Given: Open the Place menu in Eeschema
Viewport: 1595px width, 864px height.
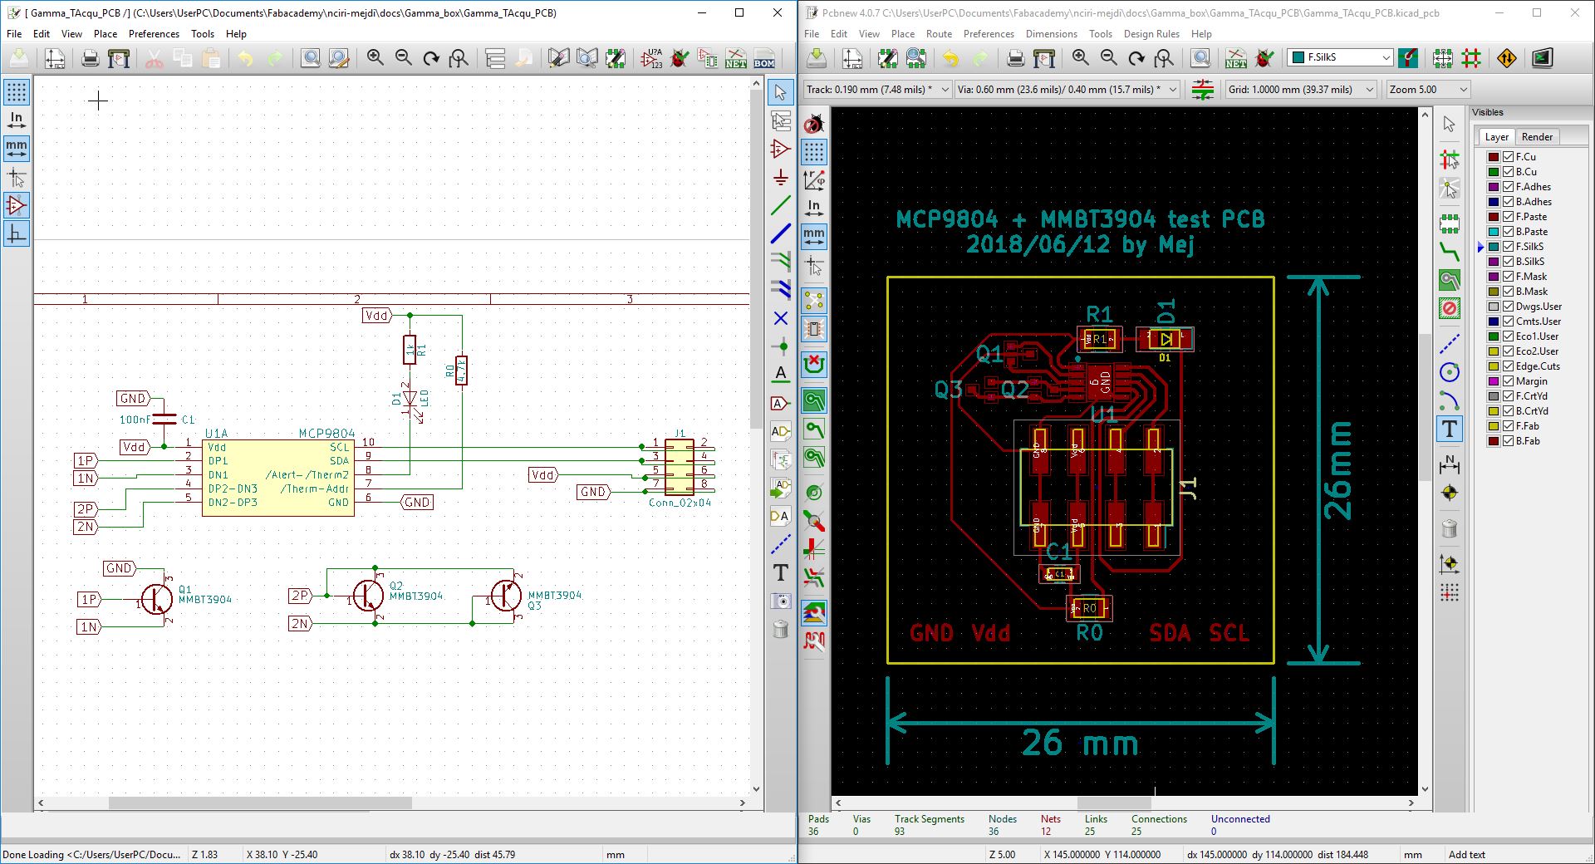Looking at the screenshot, I should 106,34.
